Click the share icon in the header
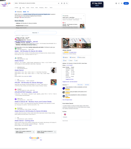Screen dimensions: 131x149 [119, 3]
